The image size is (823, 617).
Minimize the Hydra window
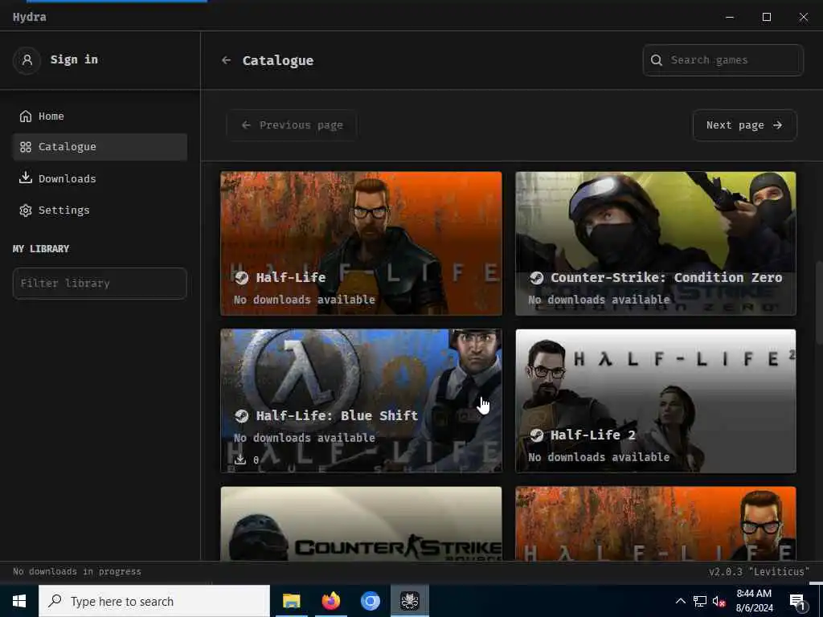click(x=730, y=17)
